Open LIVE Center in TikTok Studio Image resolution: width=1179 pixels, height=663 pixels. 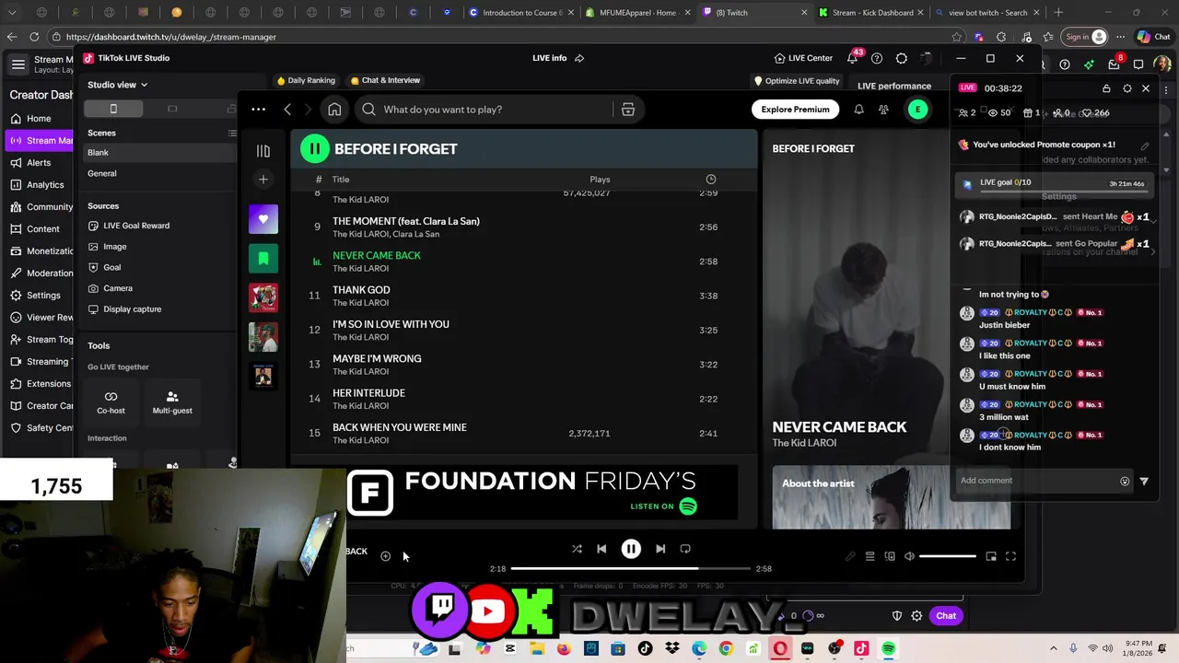[803, 58]
